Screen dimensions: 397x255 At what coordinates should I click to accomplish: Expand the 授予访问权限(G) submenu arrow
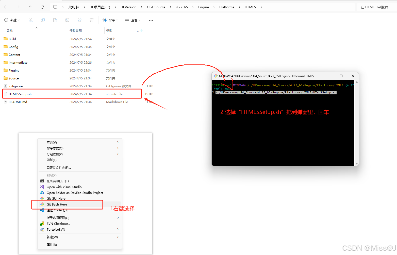[118, 218]
